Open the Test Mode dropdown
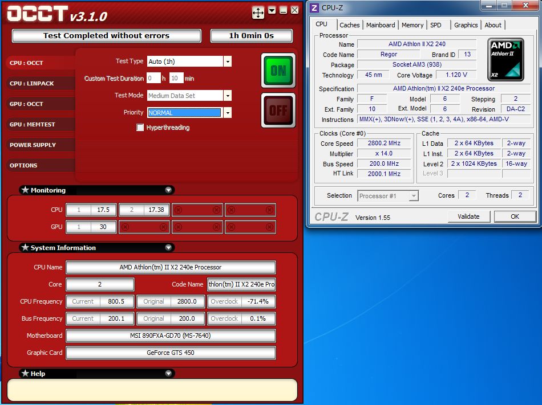This screenshot has width=542, height=405. [x=228, y=96]
